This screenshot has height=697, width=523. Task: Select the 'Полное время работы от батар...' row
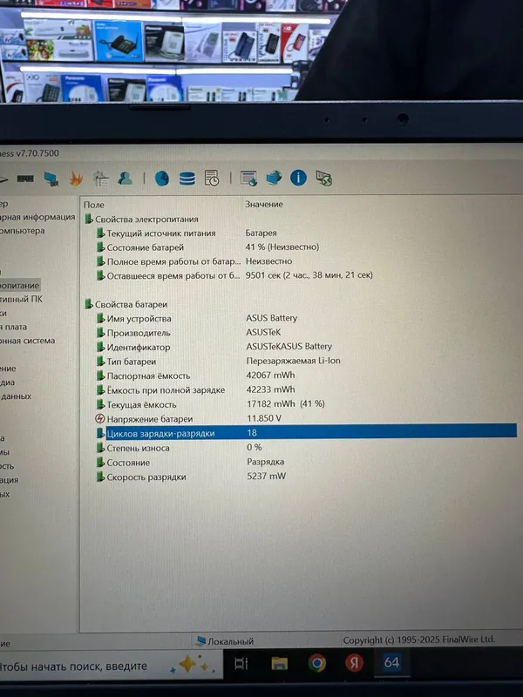pyautogui.click(x=173, y=262)
